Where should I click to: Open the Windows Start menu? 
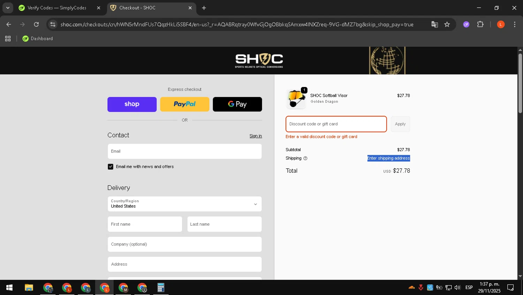coord(9,288)
